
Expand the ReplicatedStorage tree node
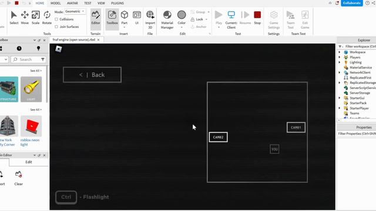coord(340,83)
